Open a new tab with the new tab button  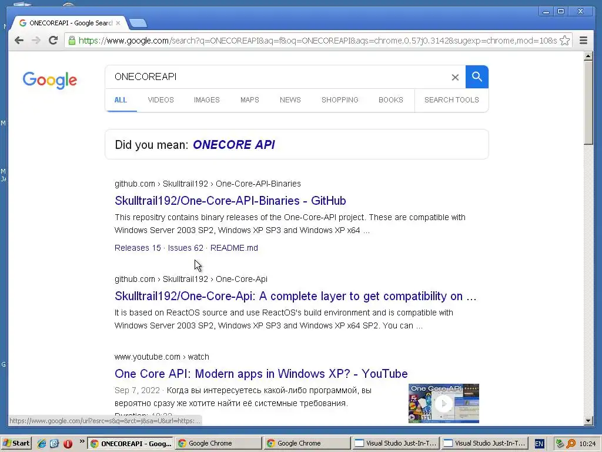click(x=138, y=23)
